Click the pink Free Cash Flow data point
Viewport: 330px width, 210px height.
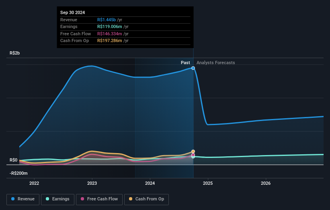click(193, 155)
